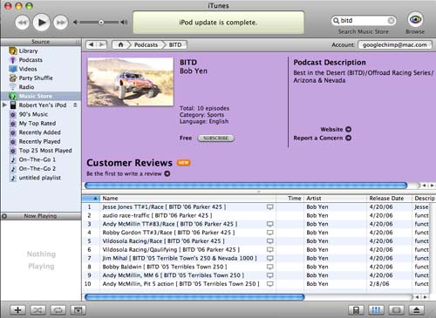
Task: Sort episodes by the Artist column
Action: [x=336, y=199]
